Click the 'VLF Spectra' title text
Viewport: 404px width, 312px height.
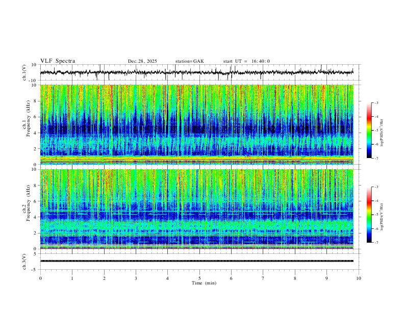[58, 61]
